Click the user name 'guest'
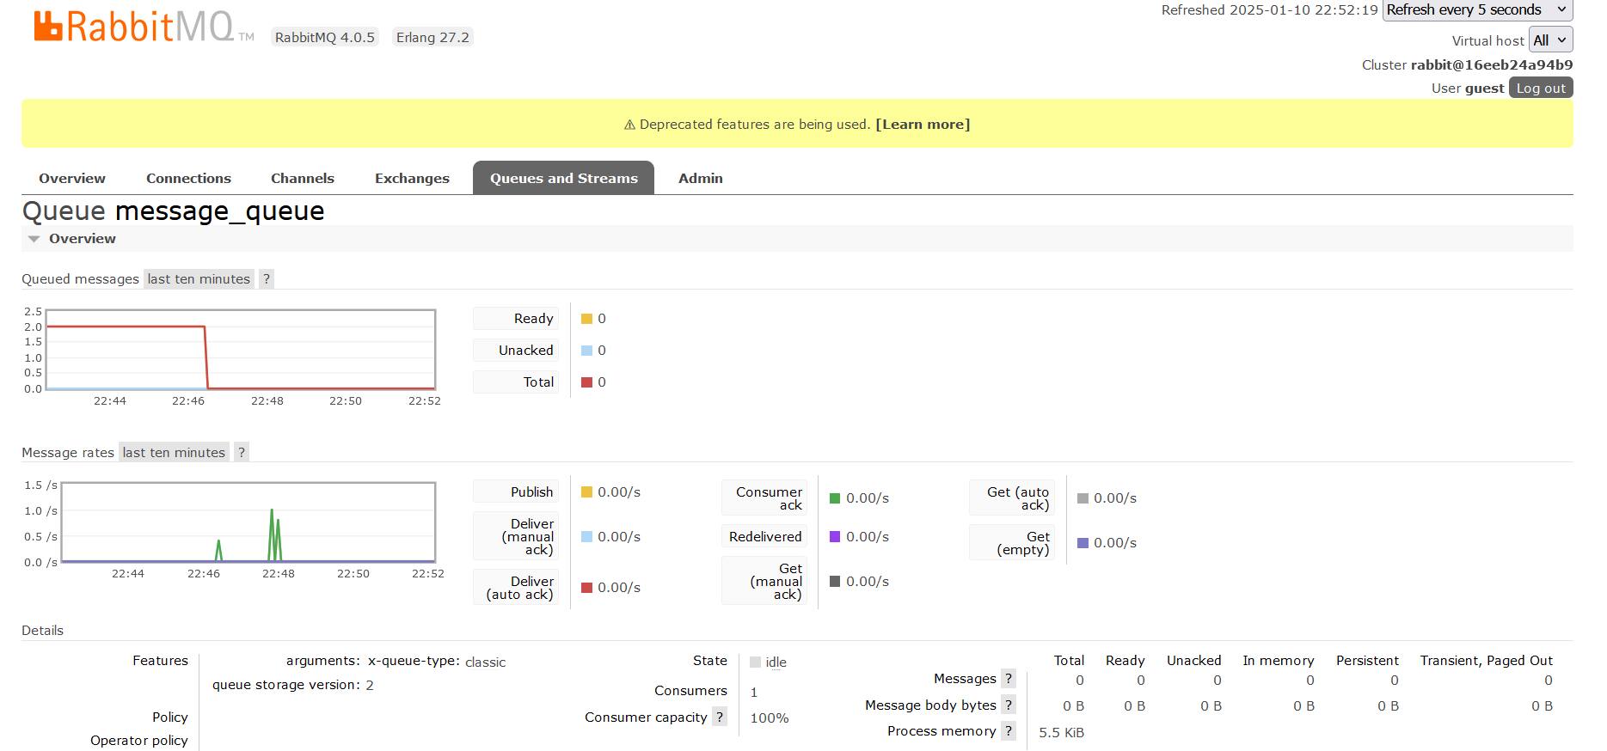1607x751 pixels. tap(1485, 88)
